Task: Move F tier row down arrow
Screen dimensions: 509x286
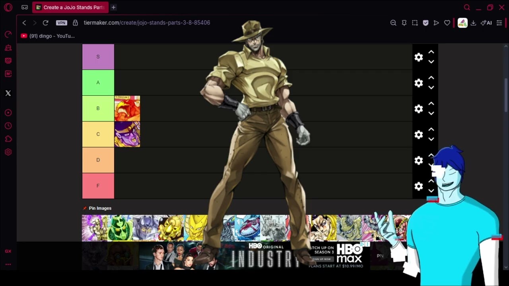Action: pyautogui.click(x=431, y=191)
